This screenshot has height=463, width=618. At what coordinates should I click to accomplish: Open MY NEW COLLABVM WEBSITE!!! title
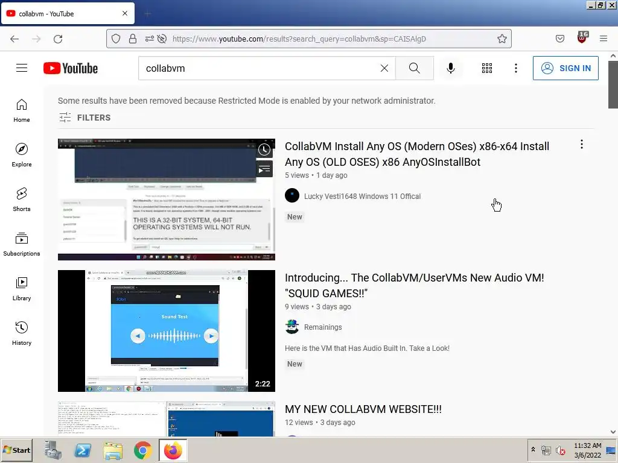pyautogui.click(x=363, y=409)
